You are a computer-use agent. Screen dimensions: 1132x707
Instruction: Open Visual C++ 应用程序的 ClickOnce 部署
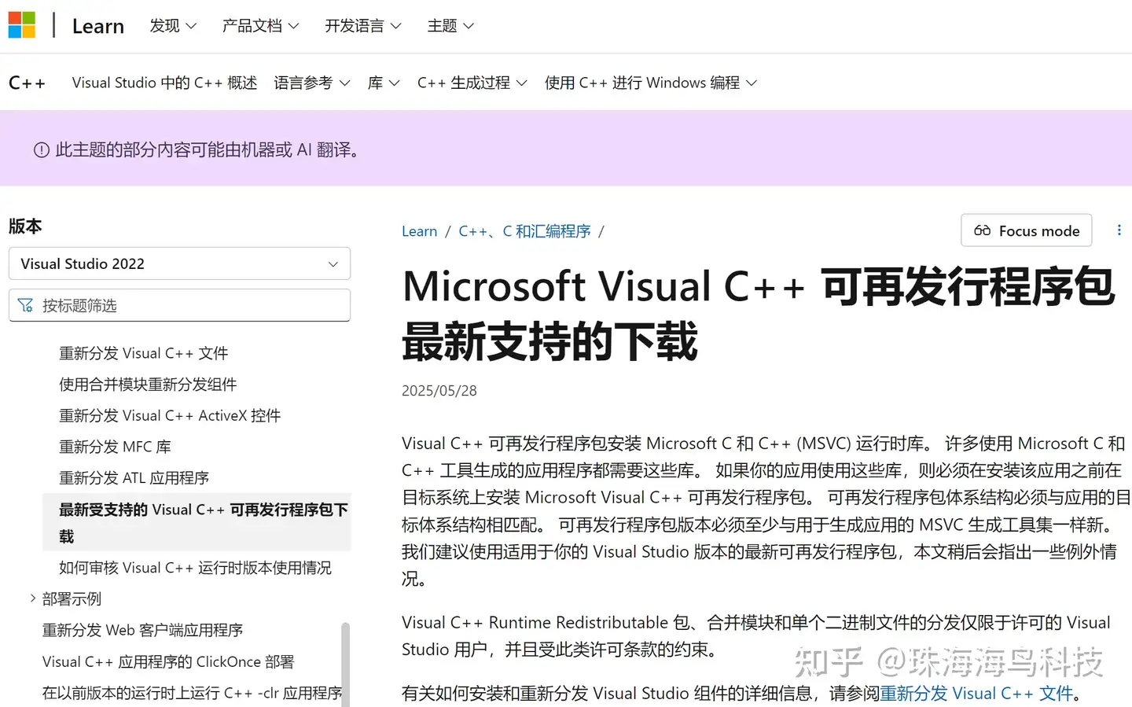point(168,661)
